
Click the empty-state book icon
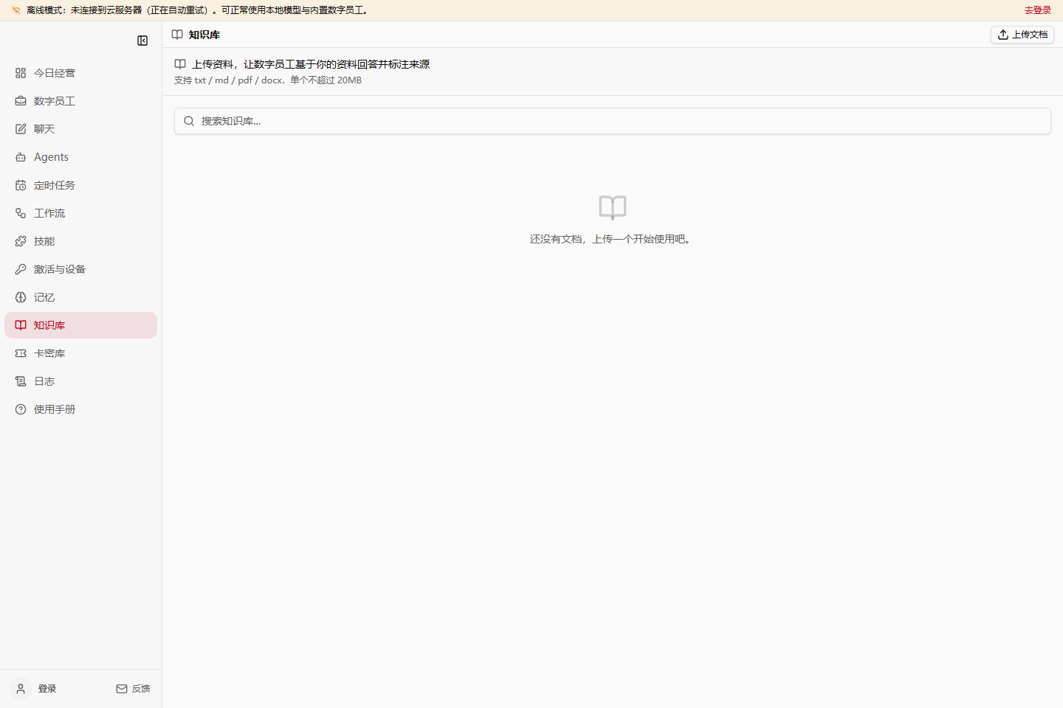tap(613, 208)
